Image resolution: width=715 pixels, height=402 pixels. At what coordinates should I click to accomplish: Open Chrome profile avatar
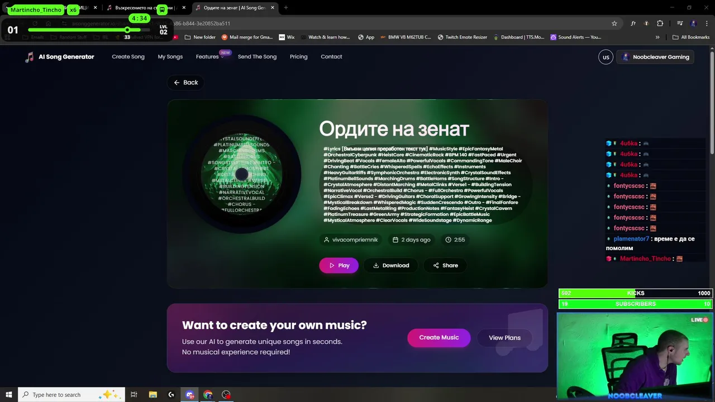(x=693, y=23)
